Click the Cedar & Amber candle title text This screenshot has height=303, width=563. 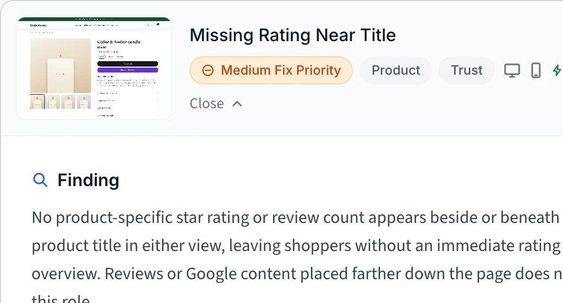(x=119, y=42)
